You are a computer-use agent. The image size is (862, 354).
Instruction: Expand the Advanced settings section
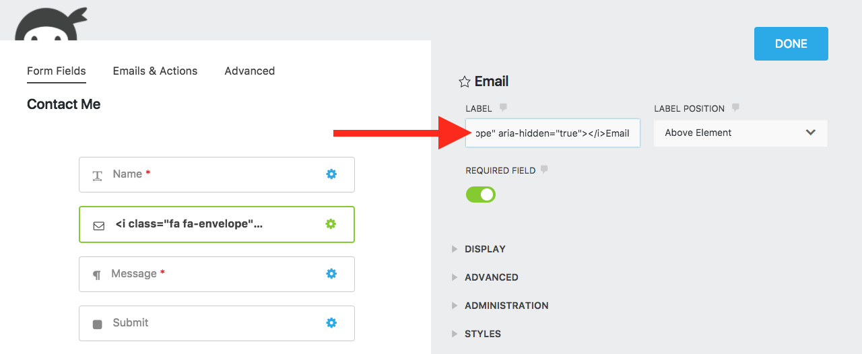coord(491,277)
